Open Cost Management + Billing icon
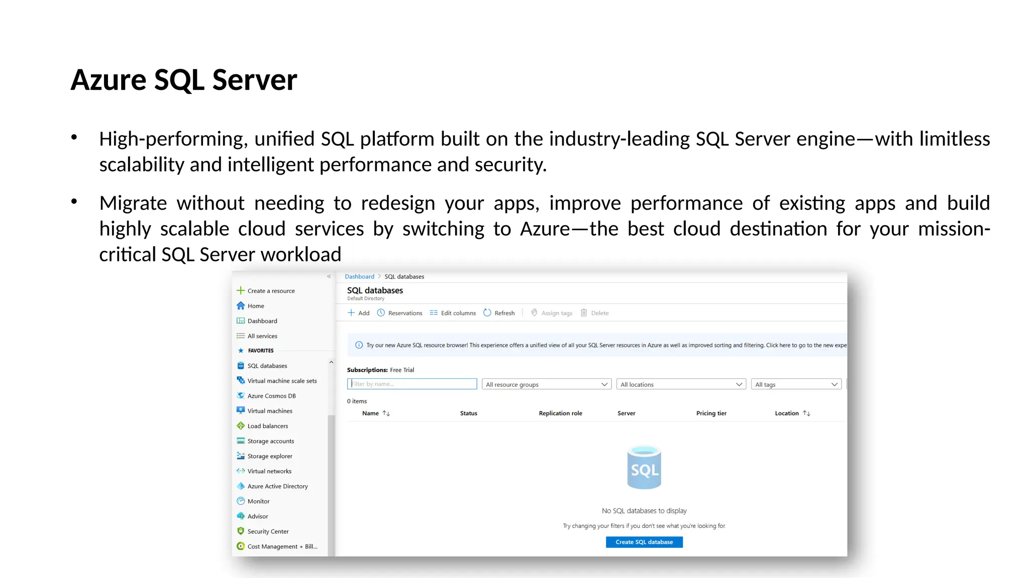 (x=241, y=546)
